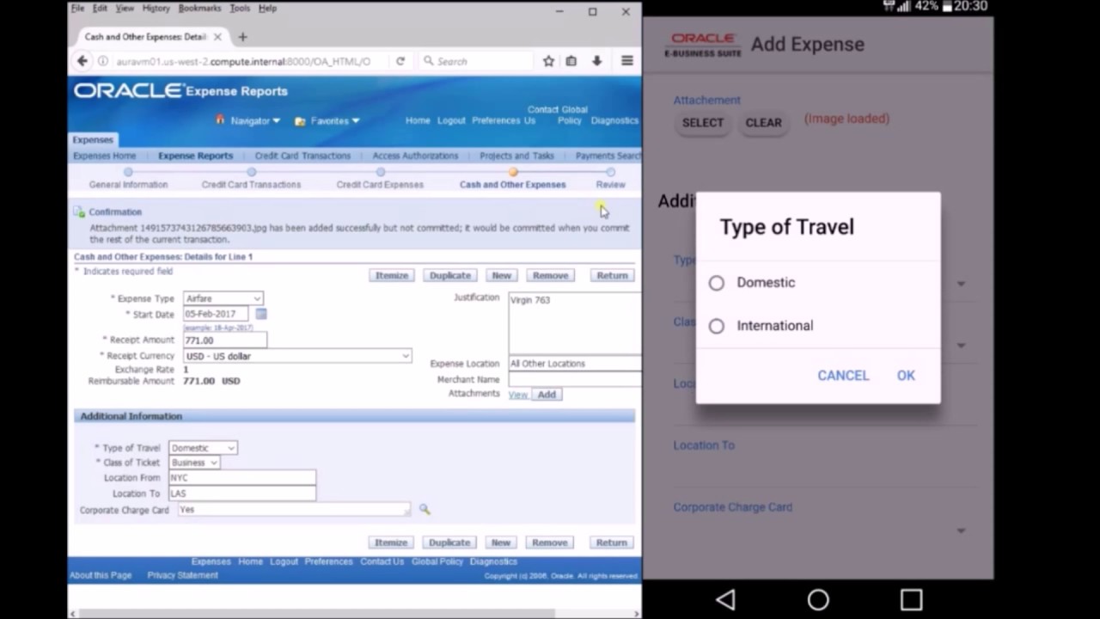Click Receipt Amount input field
The width and height of the screenshot is (1100, 619).
coord(224,340)
